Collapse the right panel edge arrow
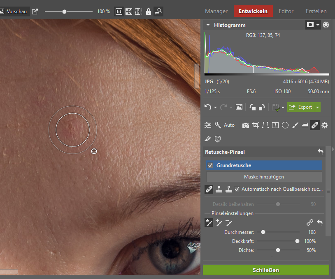This screenshot has height=279, width=335. pyautogui.click(x=333, y=149)
